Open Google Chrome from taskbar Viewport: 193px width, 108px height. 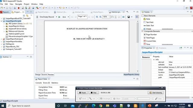click(100, 106)
